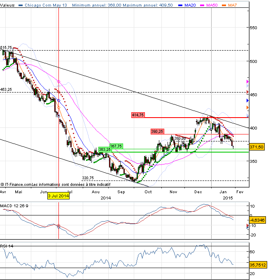Click the orange circle marker on red cursor line

click(58, 107)
